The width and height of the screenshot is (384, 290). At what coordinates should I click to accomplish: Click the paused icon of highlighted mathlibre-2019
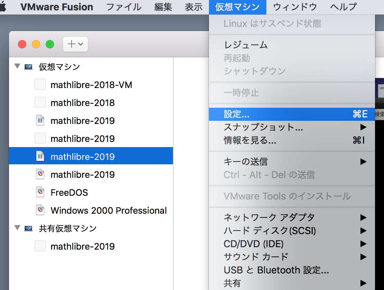[40, 156]
